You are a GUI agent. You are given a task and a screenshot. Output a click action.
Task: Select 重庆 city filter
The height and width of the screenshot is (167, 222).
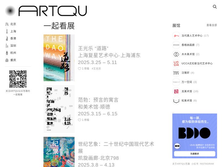pos(13,60)
